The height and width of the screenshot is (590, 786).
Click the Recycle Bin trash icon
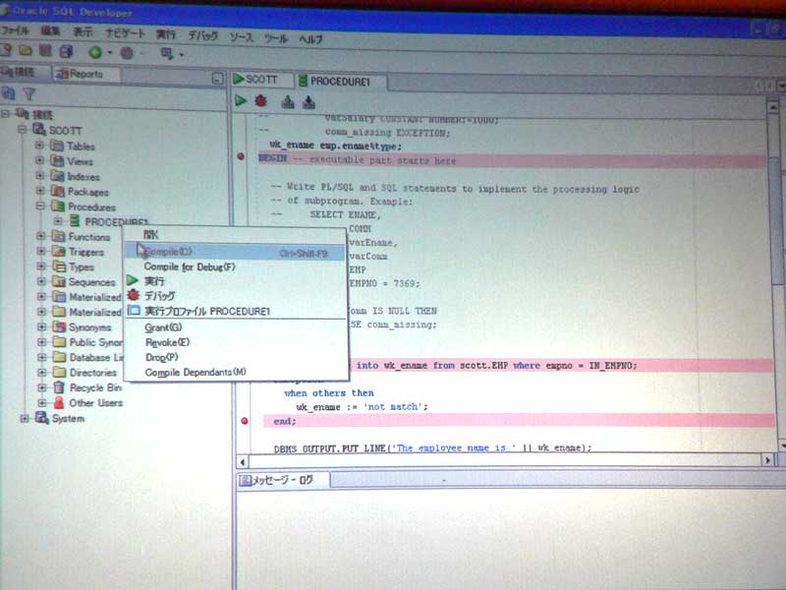tap(59, 387)
